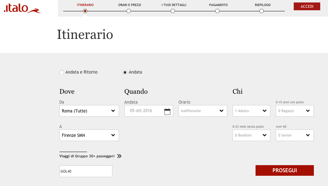328x186 pixels.
Task: Click the Prosegui button
Action: [x=285, y=170]
